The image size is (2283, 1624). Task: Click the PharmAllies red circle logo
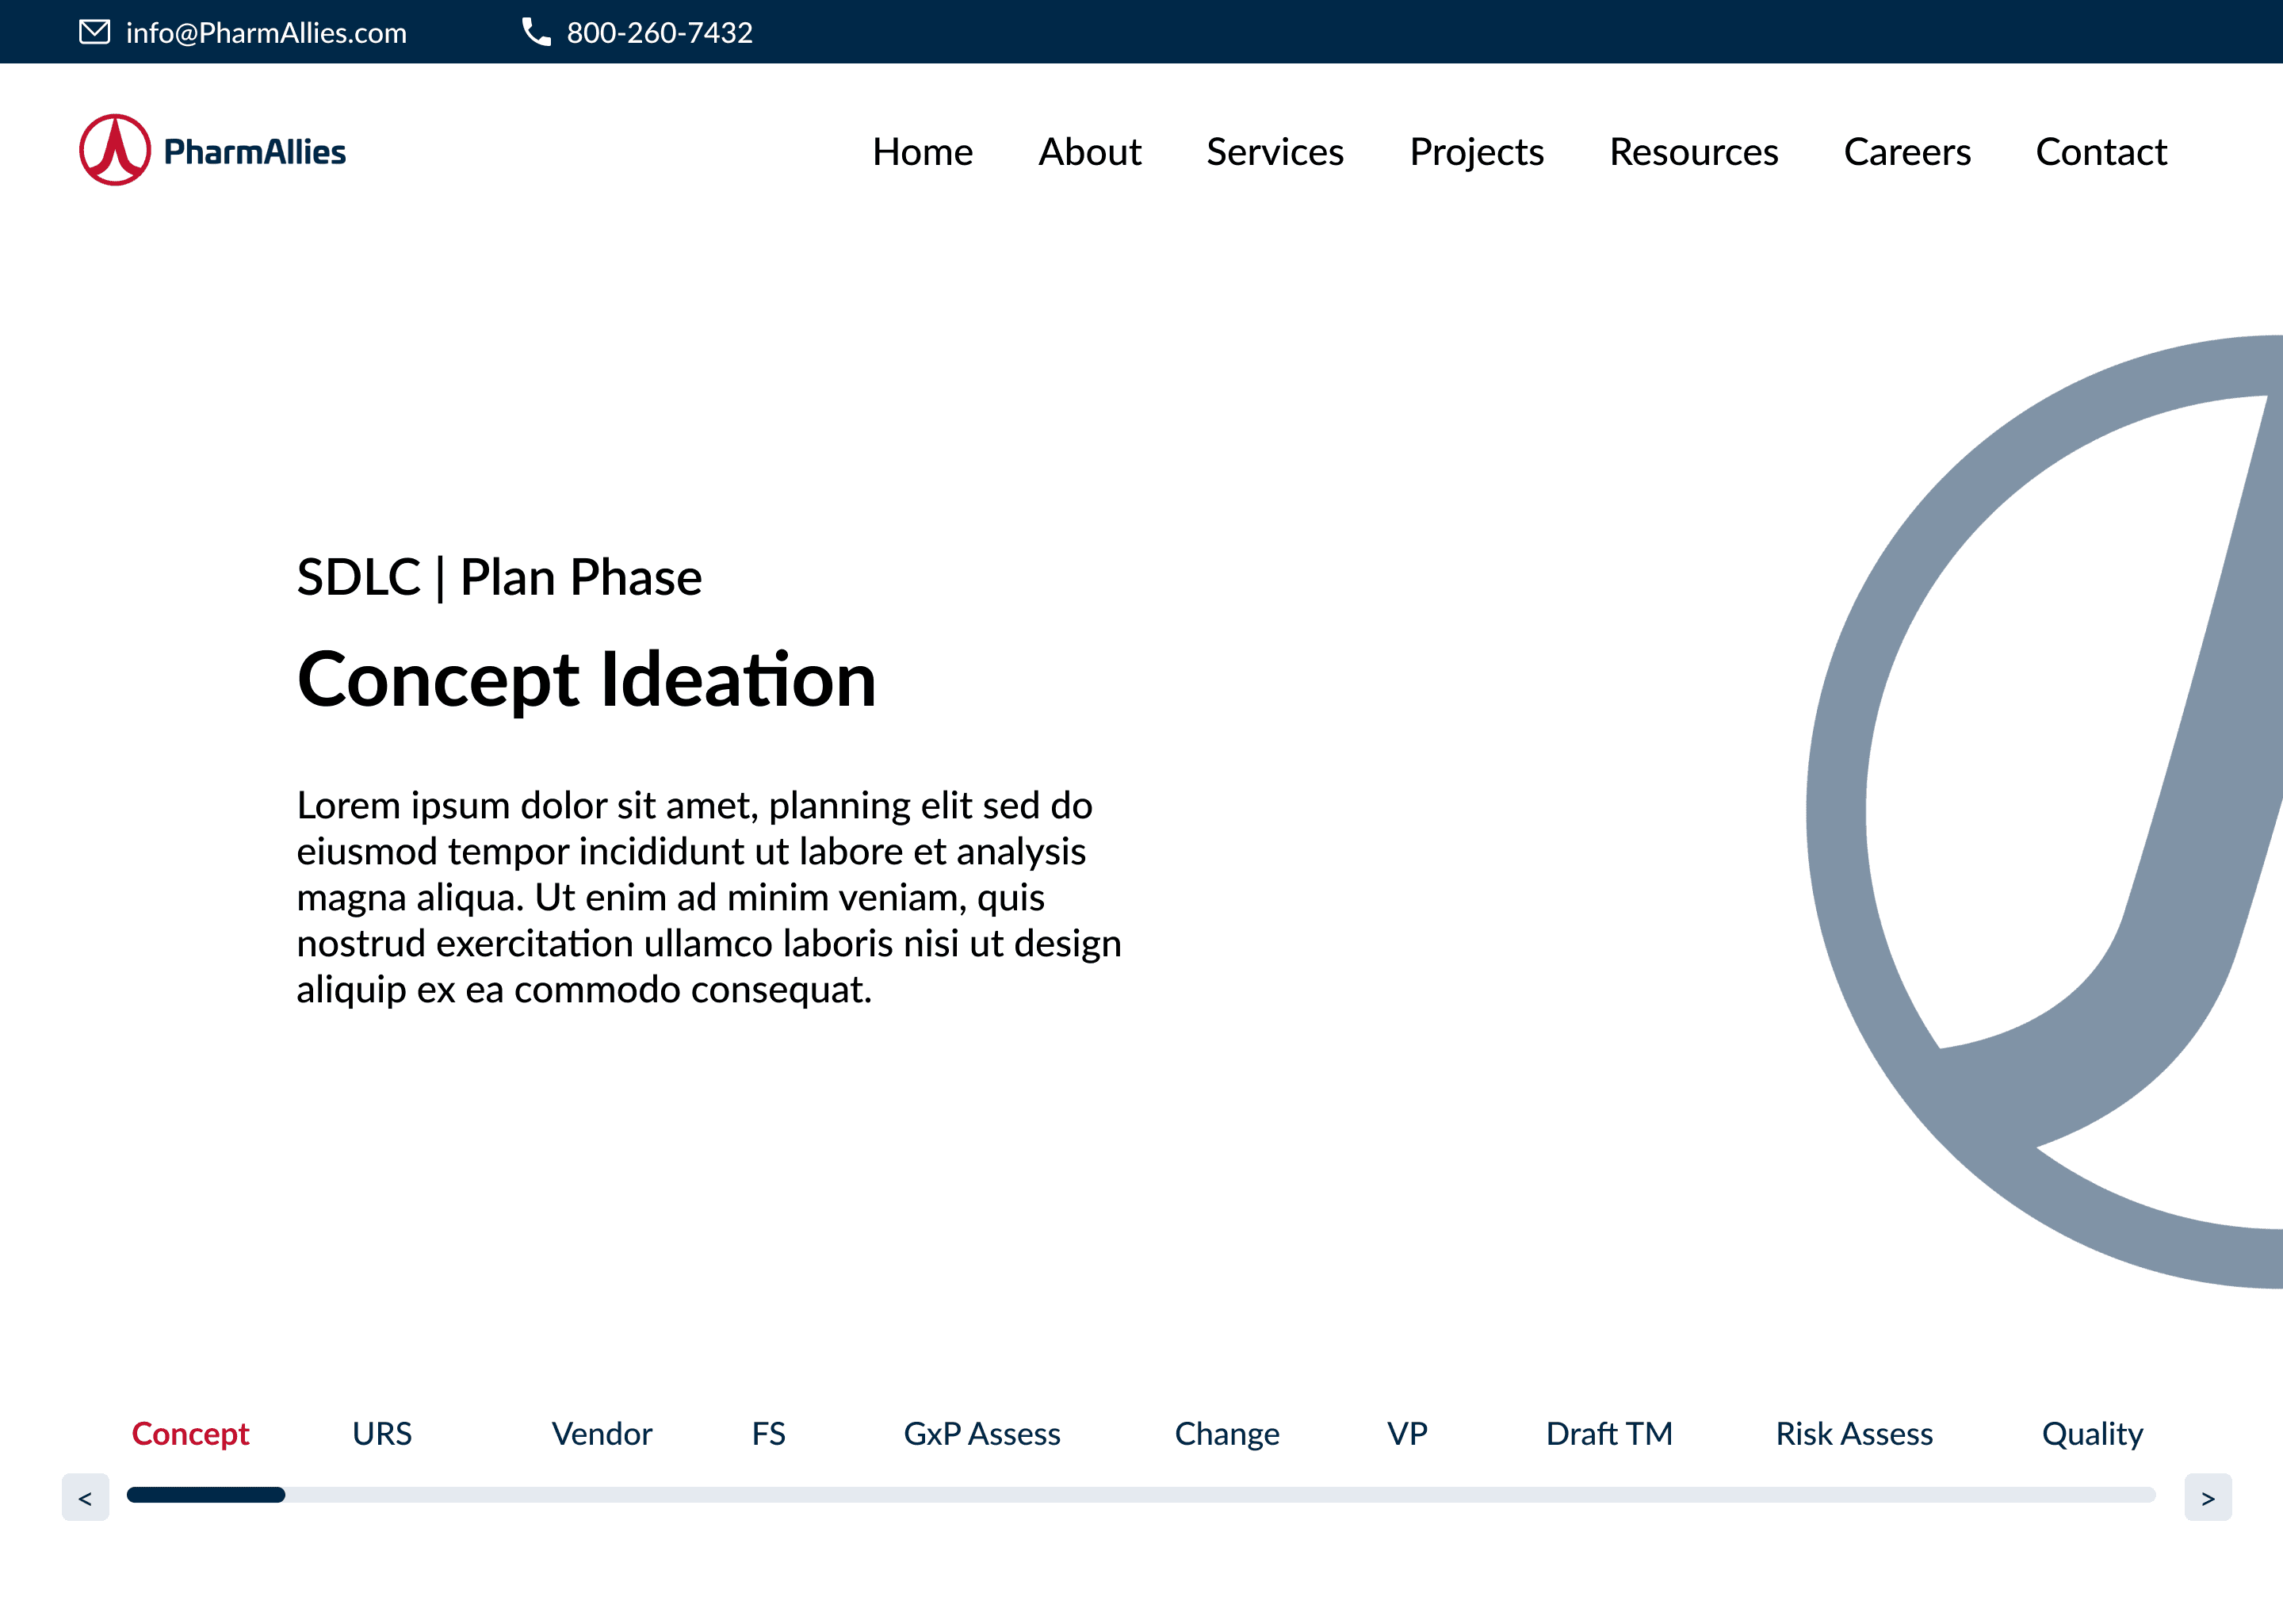coord(115,150)
